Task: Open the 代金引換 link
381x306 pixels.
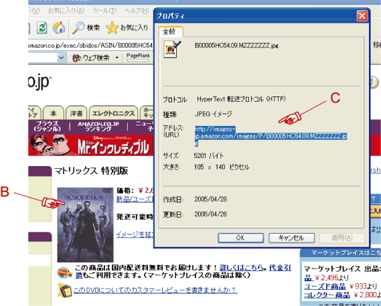Action: click(x=280, y=268)
